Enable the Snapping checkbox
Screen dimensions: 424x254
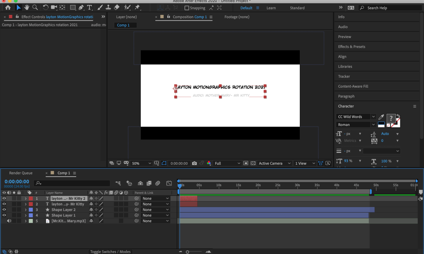187,8
